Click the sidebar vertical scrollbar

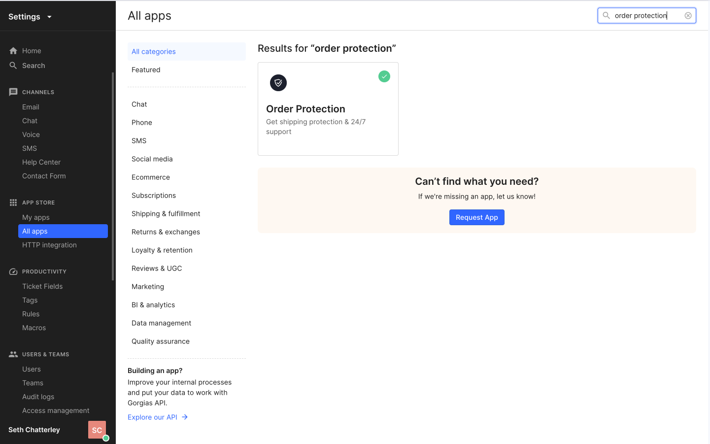point(113,176)
